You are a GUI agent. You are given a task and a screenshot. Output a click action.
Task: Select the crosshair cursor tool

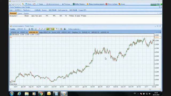[29, 29]
